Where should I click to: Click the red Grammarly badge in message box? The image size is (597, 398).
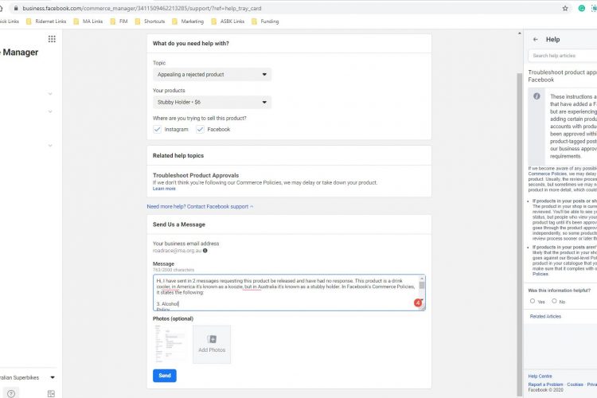pos(418,302)
